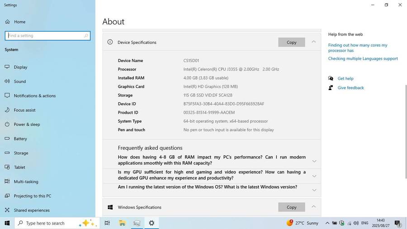Screen dimensions: 407x229
Task: Select the Device Name value CS15D01
Action: (x=191, y=61)
